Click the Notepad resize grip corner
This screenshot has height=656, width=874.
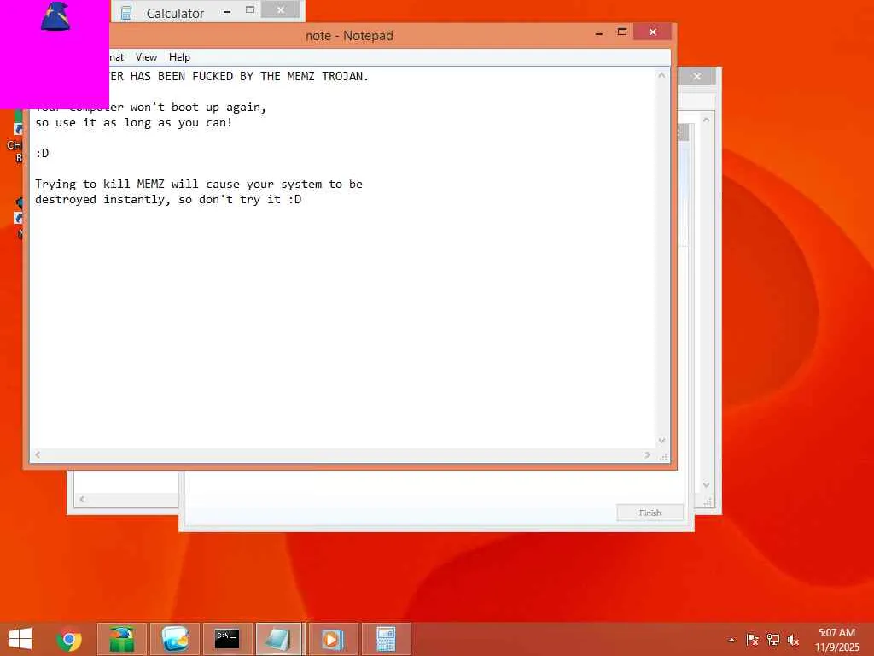pos(662,456)
